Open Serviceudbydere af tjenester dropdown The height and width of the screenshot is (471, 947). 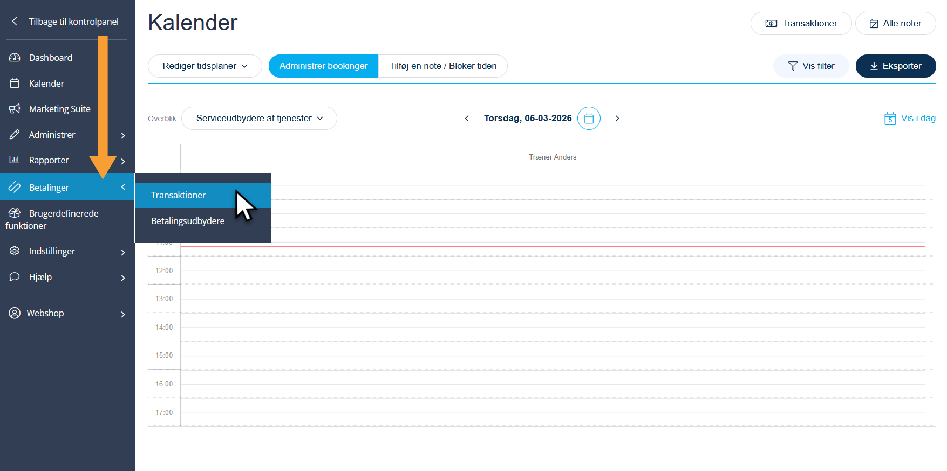tap(259, 119)
